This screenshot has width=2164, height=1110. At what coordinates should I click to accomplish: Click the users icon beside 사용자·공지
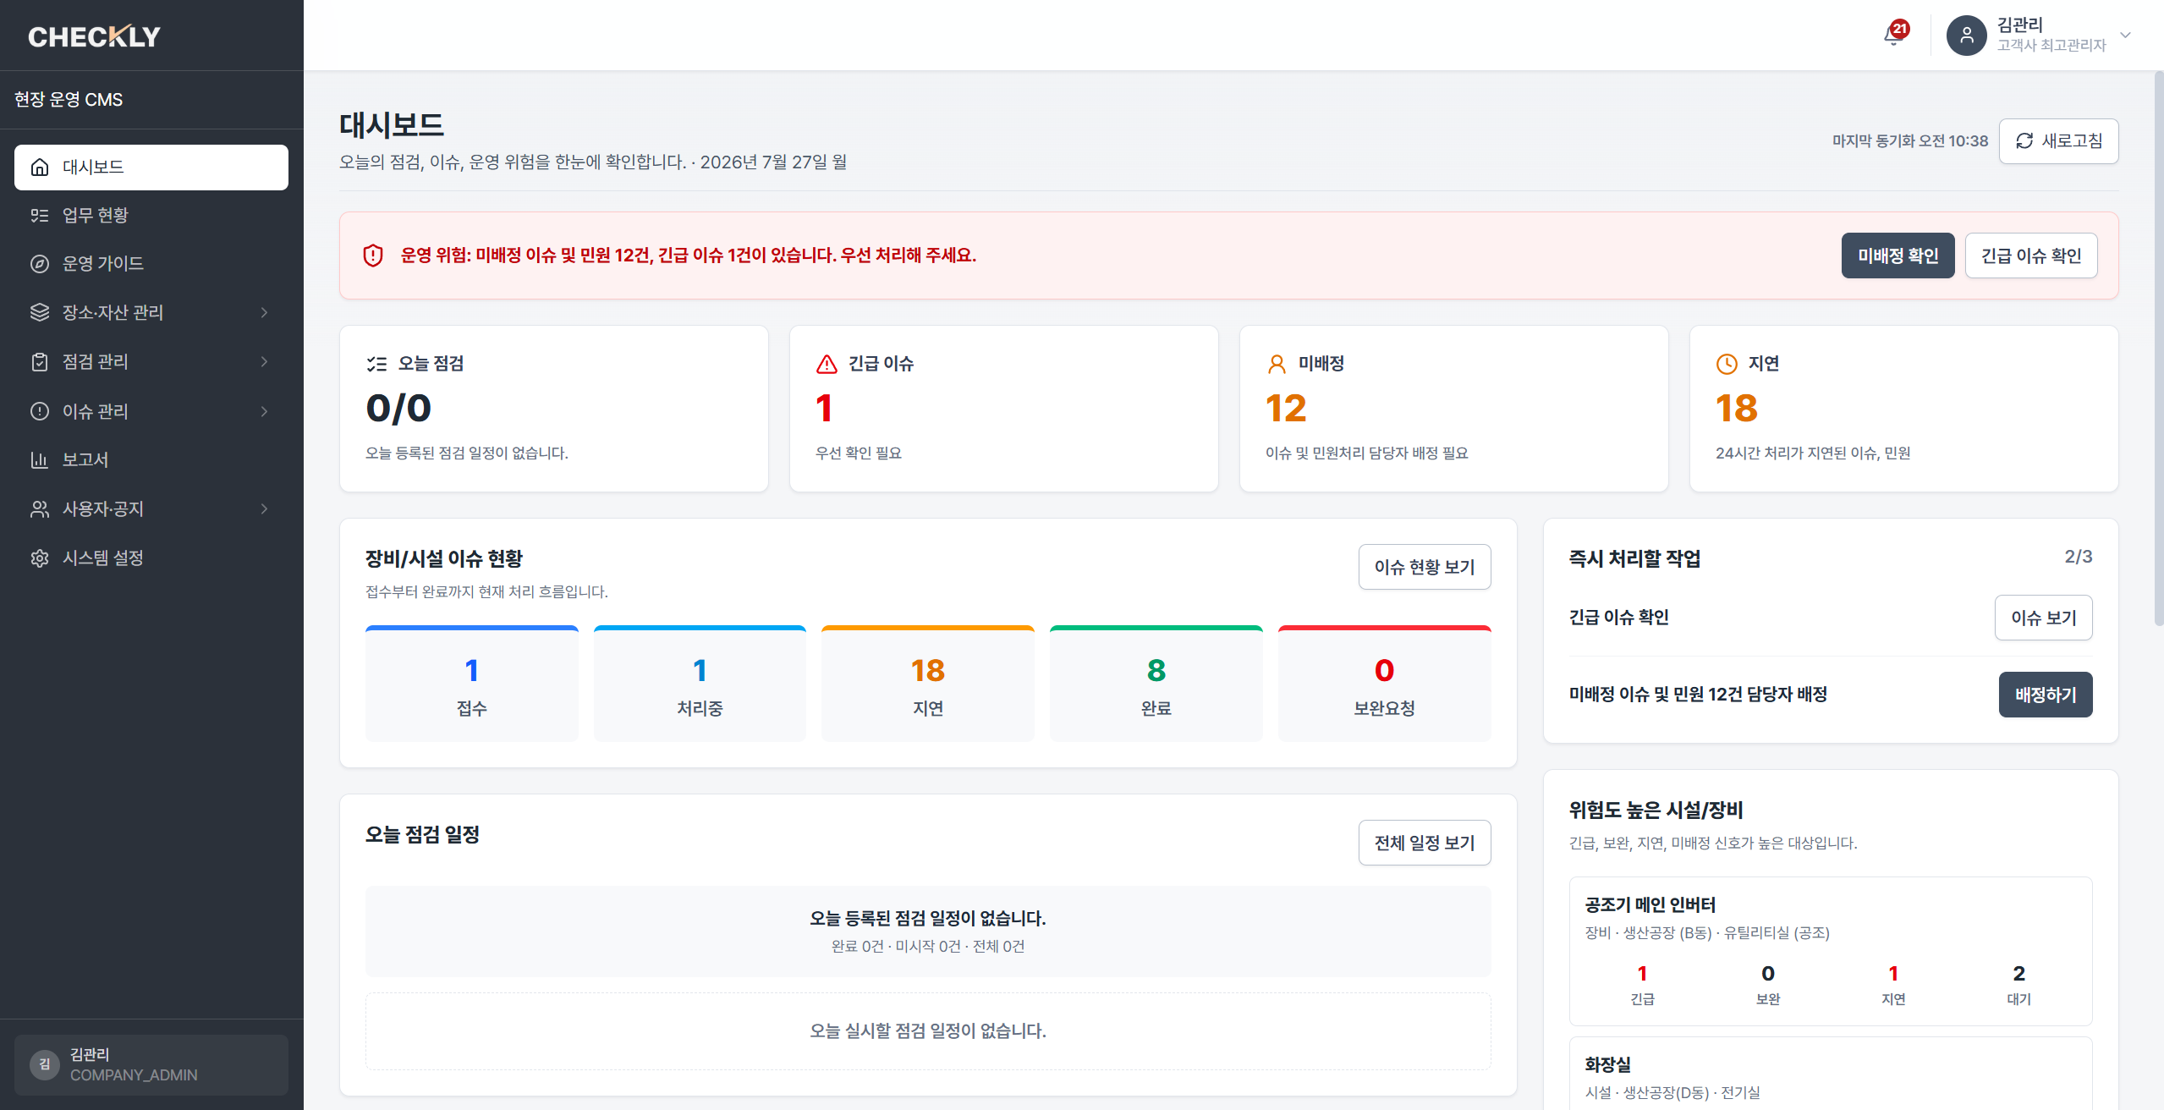[x=40, y=509]
